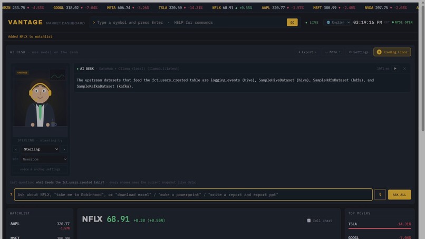Click the microphone voice input icon
The height and width of the screenshot is (239, 425).
coord(380,195)
